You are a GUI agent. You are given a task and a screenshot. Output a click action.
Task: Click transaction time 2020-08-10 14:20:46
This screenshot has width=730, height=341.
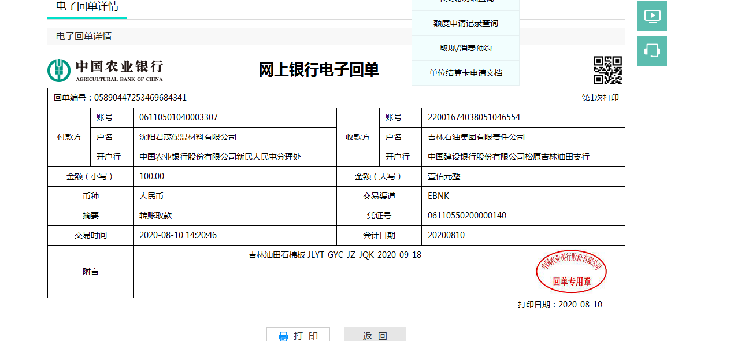[x=178, y=235]
